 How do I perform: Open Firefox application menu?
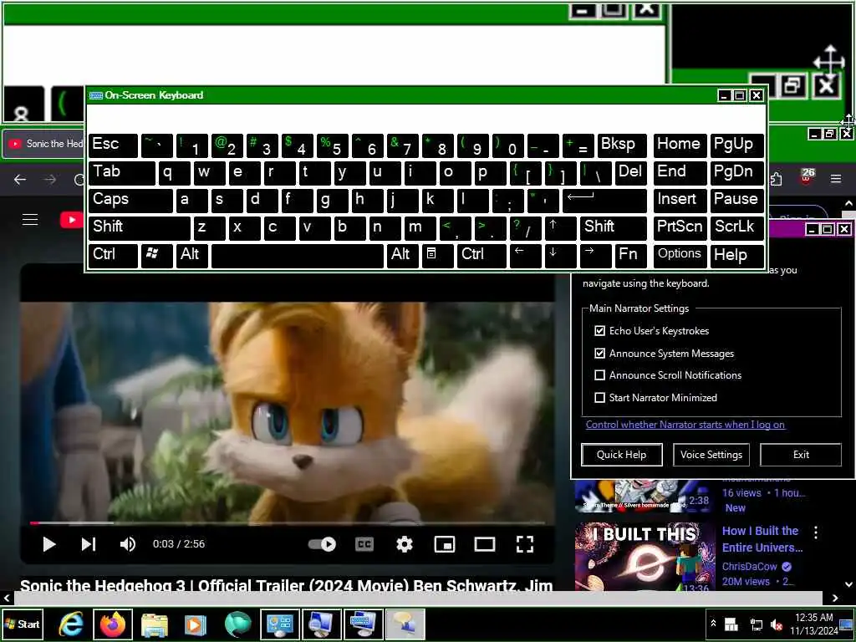(x=836, y=179)
